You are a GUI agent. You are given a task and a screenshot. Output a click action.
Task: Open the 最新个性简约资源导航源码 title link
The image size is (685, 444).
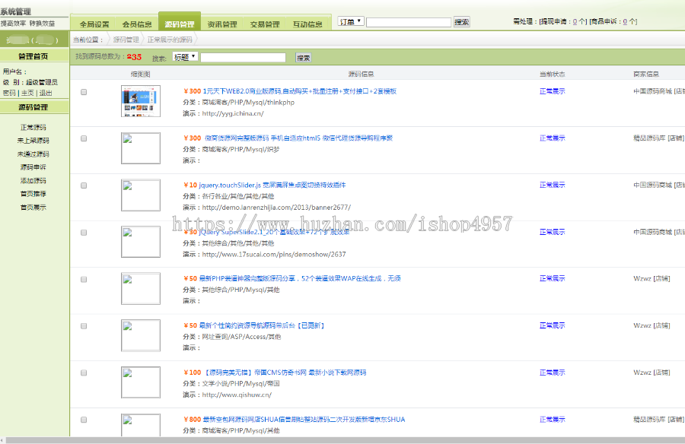click(x=262, y=325)
